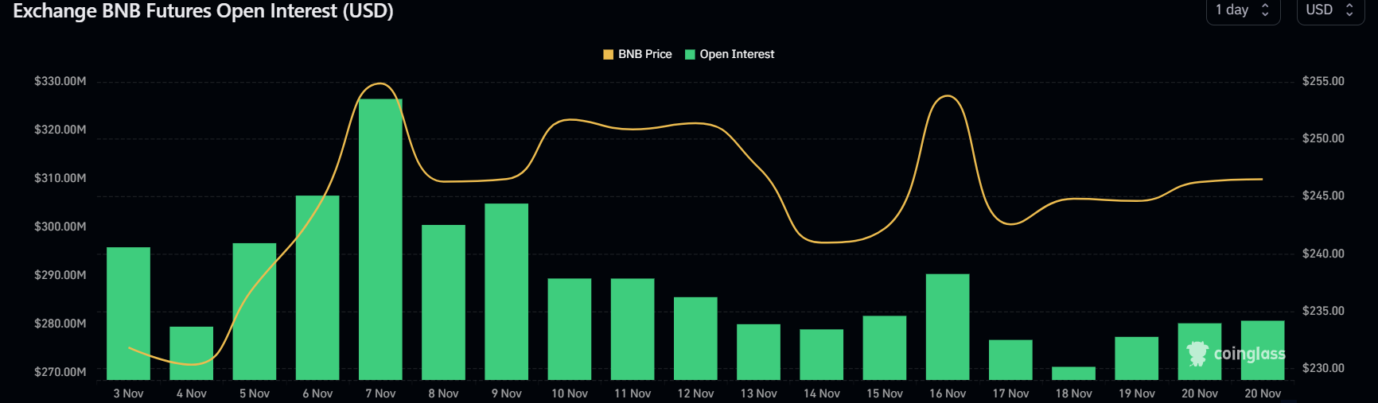Image resolution: width=1378 pixels, height=403 pixels.
Task: Click the 12 Nov date label
Action: (695, 393)
